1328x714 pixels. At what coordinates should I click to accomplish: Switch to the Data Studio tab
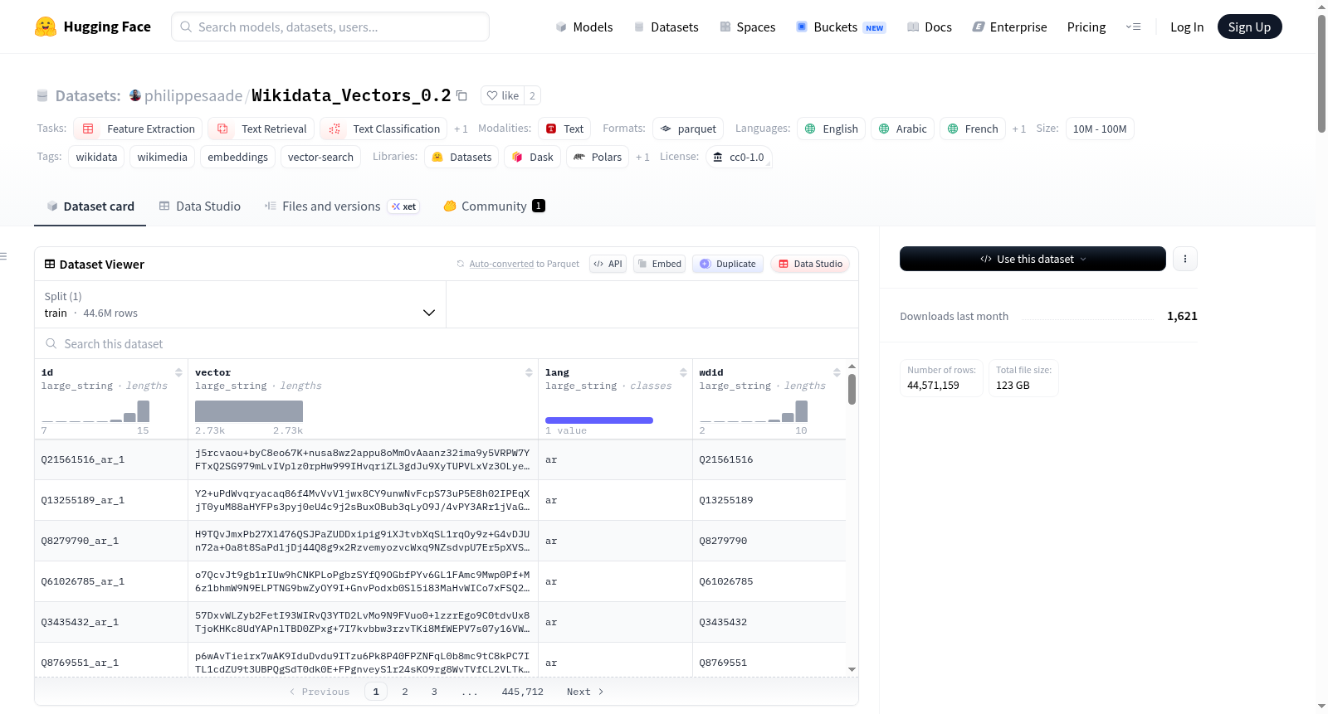point(200,206)
